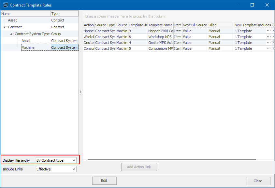Collapse the Contract tree node
Image resolution: width=275 pixels, height=188 pixels.
[5, 27]
